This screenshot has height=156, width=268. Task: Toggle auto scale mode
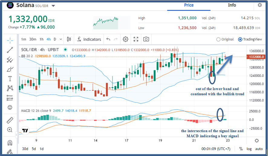[x=259, y=149]
